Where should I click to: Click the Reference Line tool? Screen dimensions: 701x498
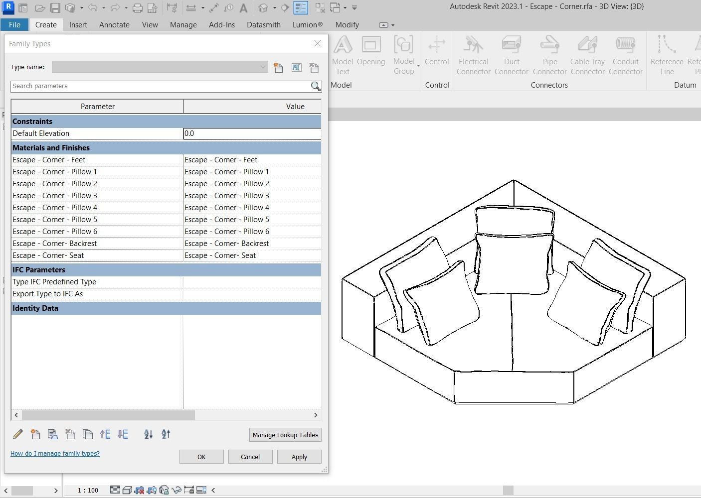tap(667, 56)
